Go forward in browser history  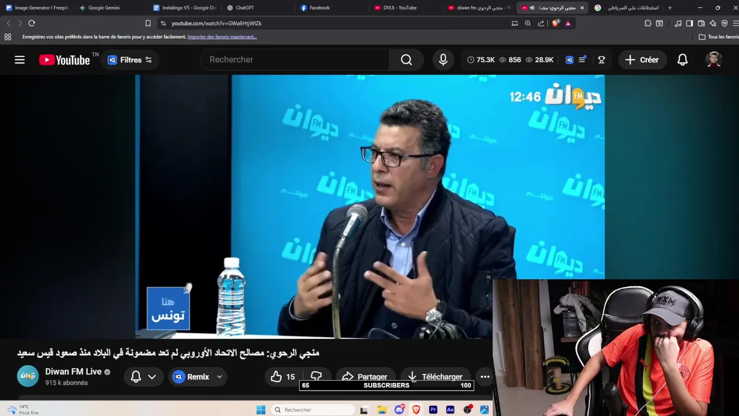coord(20,23)
